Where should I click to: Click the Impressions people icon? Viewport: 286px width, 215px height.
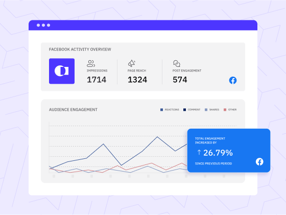click(x=91, y=64)
